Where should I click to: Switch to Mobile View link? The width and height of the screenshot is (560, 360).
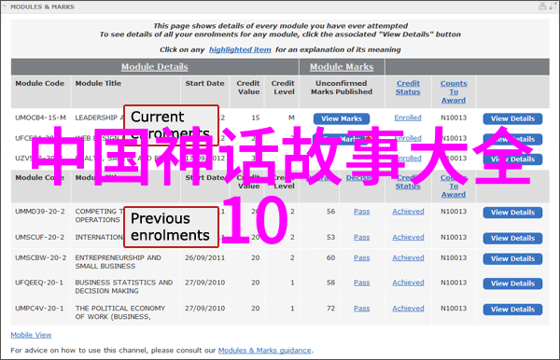tap(31, 335)
